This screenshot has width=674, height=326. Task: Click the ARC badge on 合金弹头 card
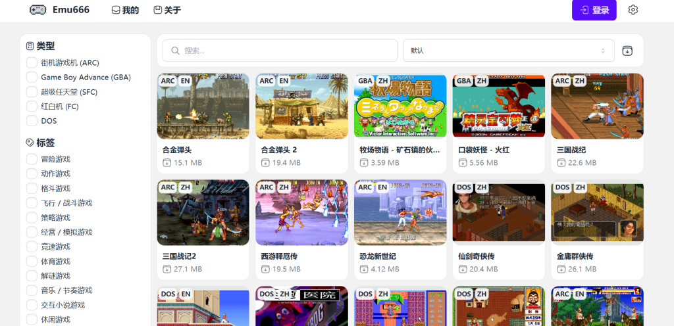tap(168, 81)
